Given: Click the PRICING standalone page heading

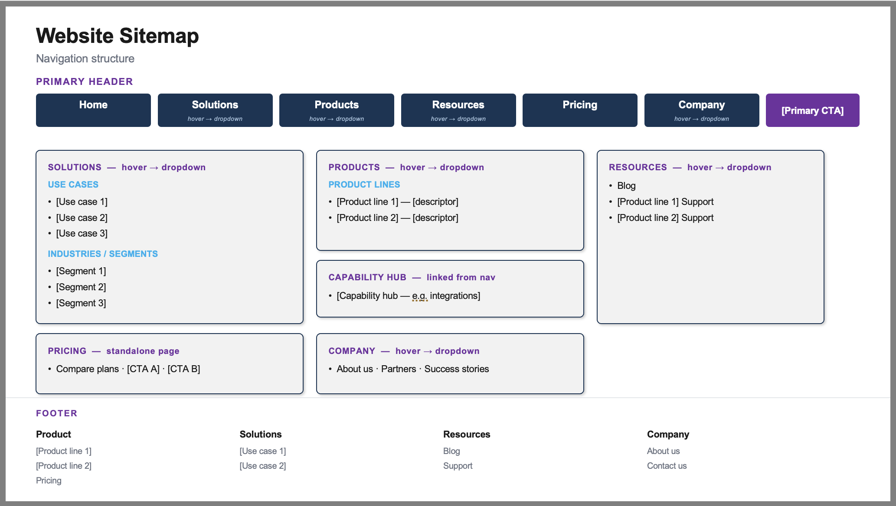Looking at the screenshot, I should pyautogui.click(x=114, y=351).
